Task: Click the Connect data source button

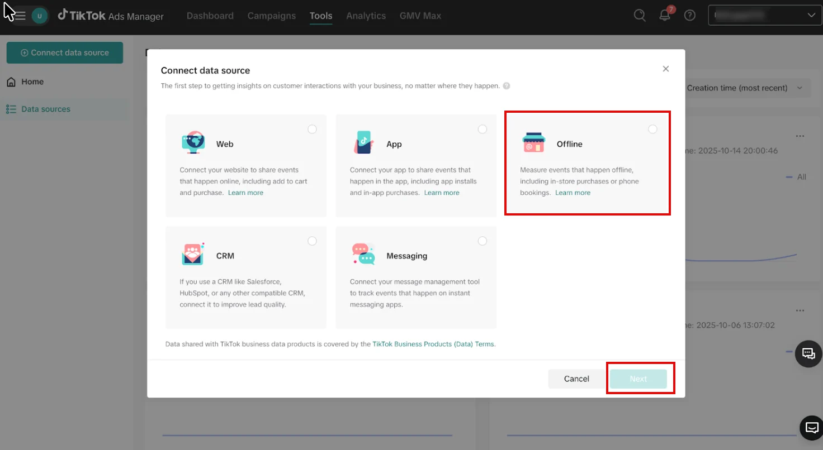Action: pyautogui.click(x=65, y=52)
